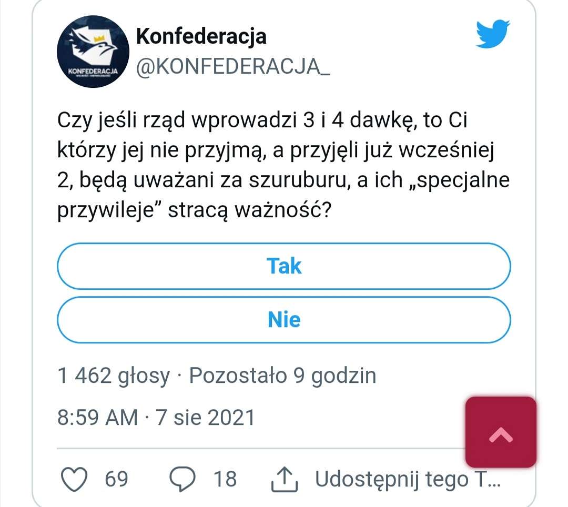Open the Konfederacja profile avatar
Image resolution: width=568 pixels, height=507 pixels.
click(93, 52)
